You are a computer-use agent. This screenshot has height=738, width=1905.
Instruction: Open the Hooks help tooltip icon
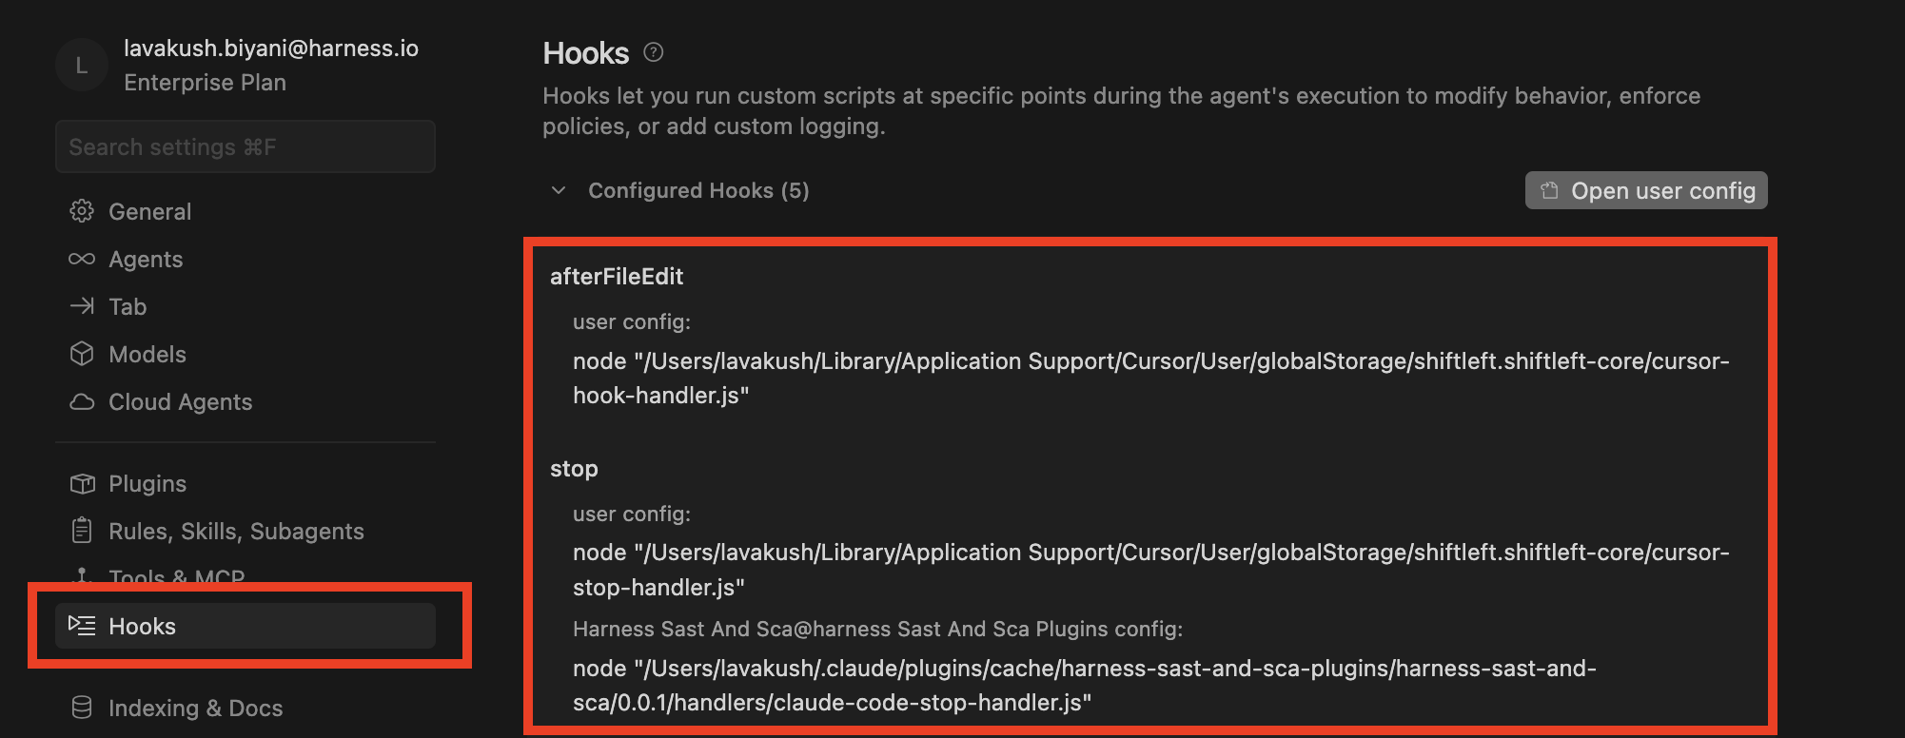coord(653,53)
